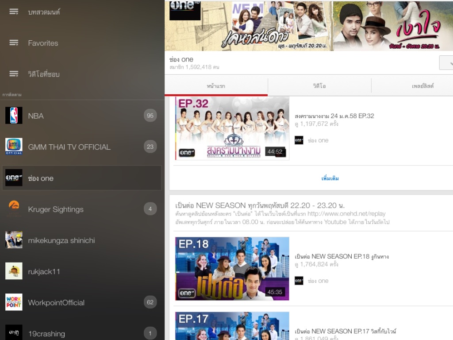Image resolution: width=453 pixels, height=340 pixels.
Task: Play the EP.17 เป็นต่อ thumbnail
Action: click(232, 326)
